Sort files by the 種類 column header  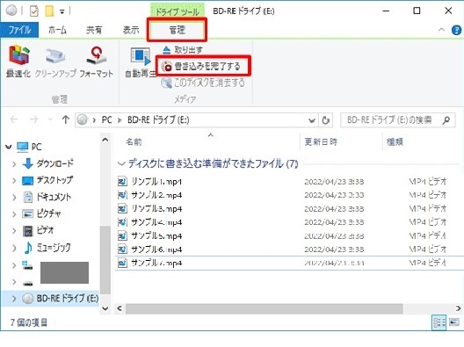[x=395, y=142]
